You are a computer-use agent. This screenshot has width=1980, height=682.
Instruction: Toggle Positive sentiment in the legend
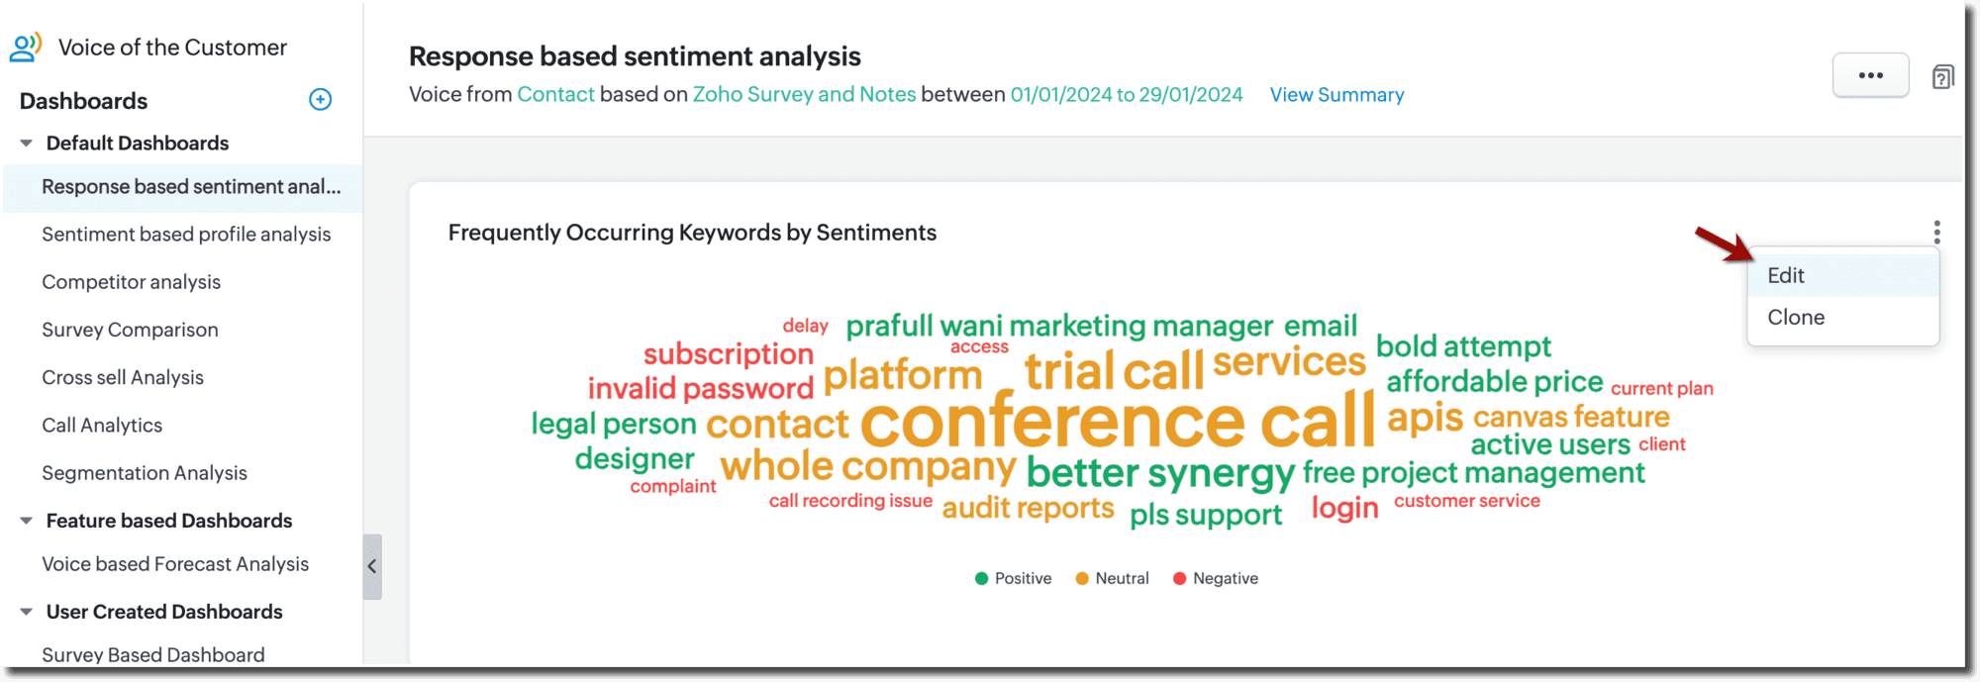[1013, 578]
